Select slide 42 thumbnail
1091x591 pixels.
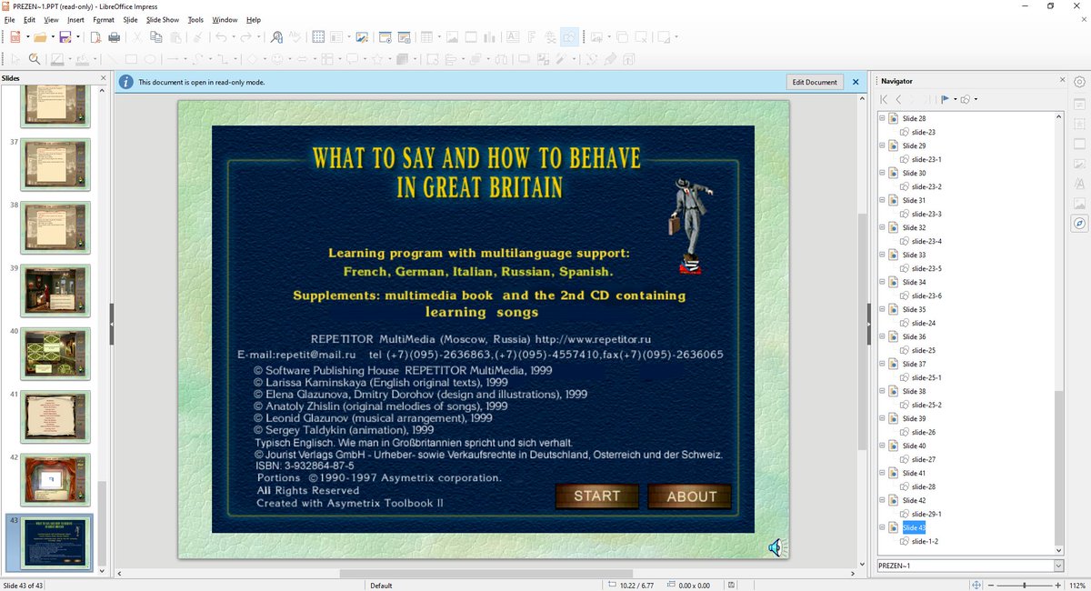[55, 479]
